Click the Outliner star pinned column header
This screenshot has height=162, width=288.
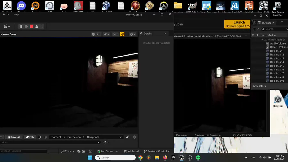tap(257, 35)
